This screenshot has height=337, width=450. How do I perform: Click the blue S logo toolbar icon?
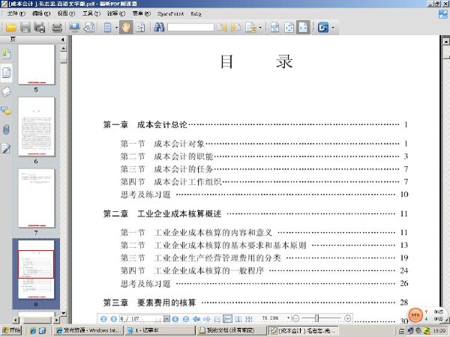tap(323, 28)
